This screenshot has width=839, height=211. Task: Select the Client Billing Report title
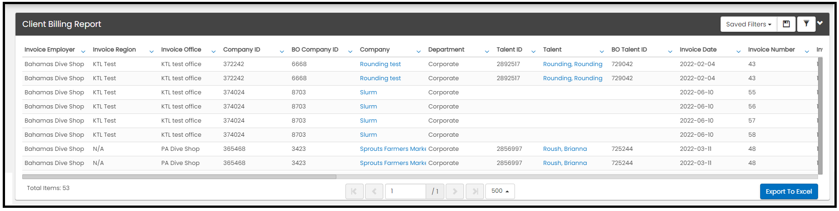[62, 24]
